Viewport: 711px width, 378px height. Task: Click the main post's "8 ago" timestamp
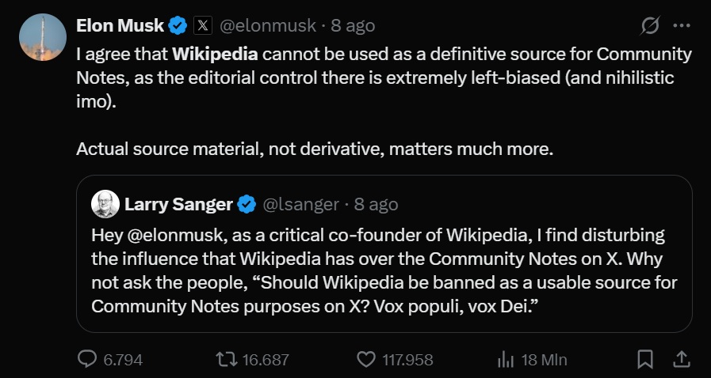pos(353,26)
